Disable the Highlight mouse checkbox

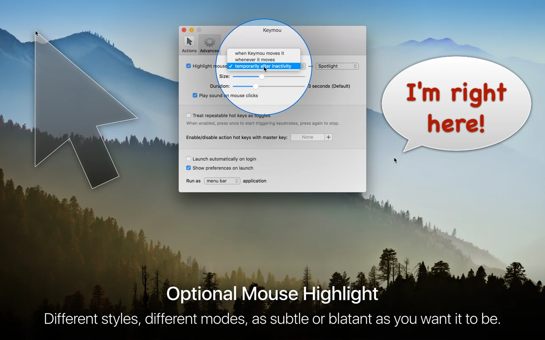coord(189,66)
